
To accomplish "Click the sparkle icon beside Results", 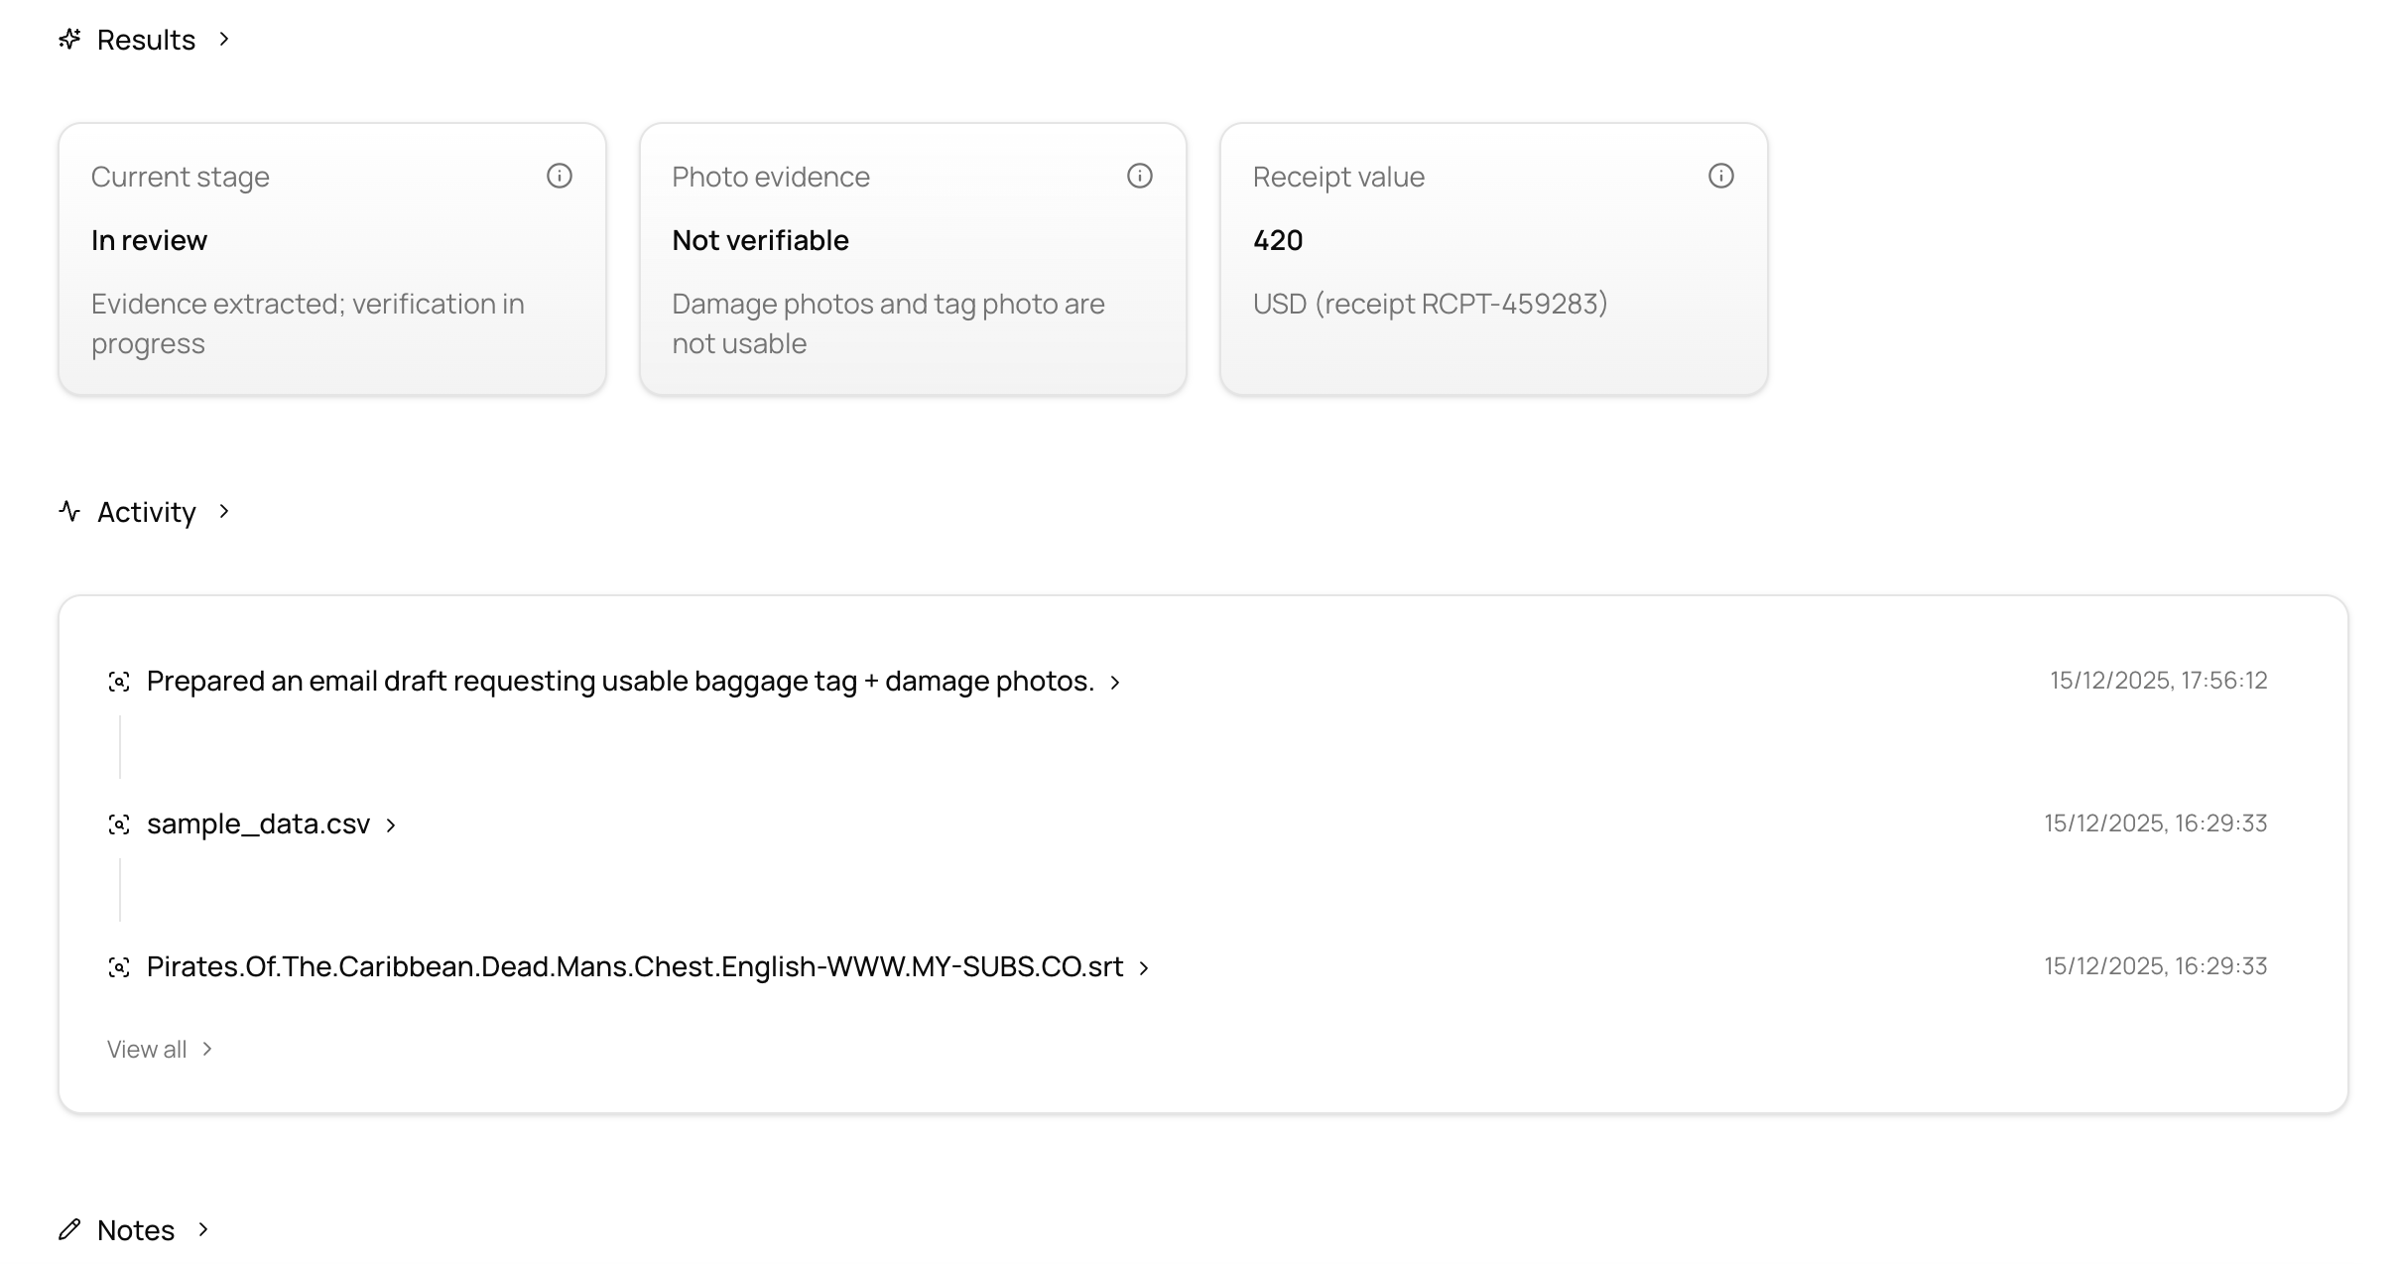I will pyautogui.click(x=69, y=39).
